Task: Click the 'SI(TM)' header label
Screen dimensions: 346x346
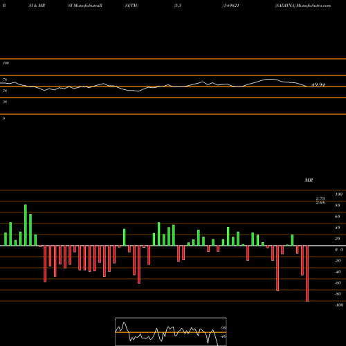Action: coord(131,6)
